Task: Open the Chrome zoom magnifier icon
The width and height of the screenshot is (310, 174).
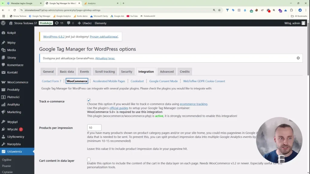Action: pos(214,10)
